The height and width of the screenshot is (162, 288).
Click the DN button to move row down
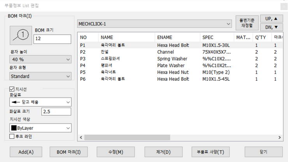click(x=272, y=27)
